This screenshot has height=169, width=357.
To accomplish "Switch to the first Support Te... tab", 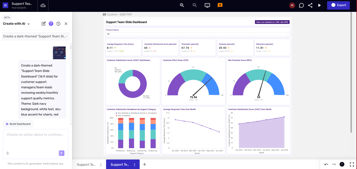I will coord(86,165).
